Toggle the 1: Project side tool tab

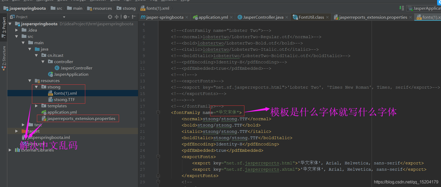4,27
